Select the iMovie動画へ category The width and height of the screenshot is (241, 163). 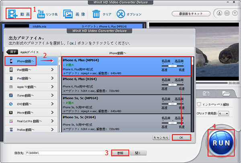coord(31,112)
